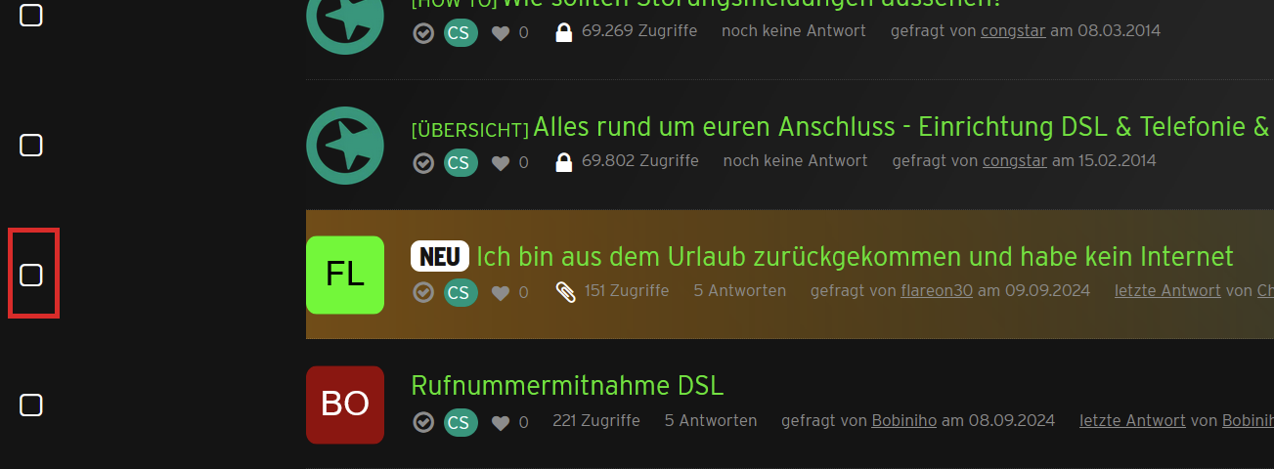Click the CS badge in the ÜBERSICHT thread
This screenshot has width=1274, height=469.
click(461, 162)
